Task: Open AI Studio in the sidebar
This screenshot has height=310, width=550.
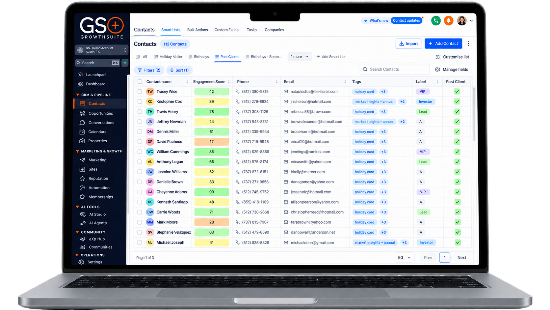Action: pyautogui.click(x=97, y=214)
